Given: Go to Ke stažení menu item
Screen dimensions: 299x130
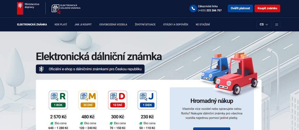Looking at the screenshot, I should tap(203, 24).
